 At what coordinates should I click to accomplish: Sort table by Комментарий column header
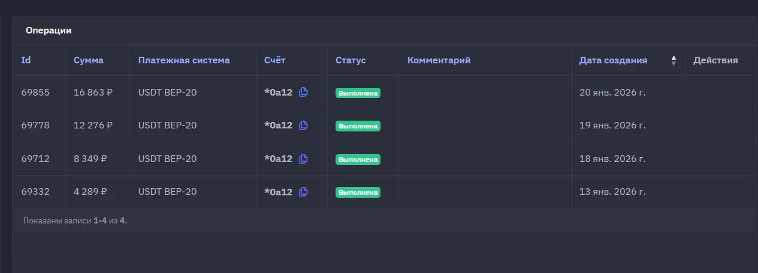point(439,60)
